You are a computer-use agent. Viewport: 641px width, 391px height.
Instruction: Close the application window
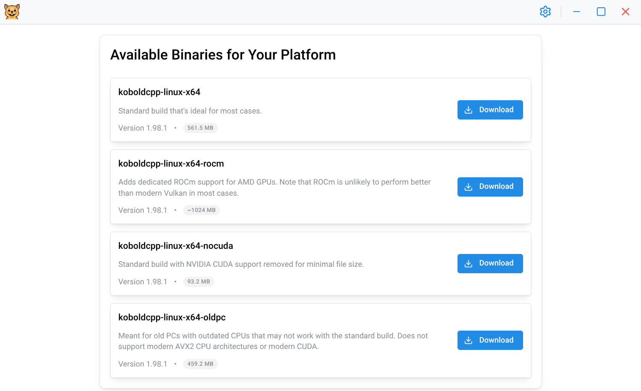(626, 12)
